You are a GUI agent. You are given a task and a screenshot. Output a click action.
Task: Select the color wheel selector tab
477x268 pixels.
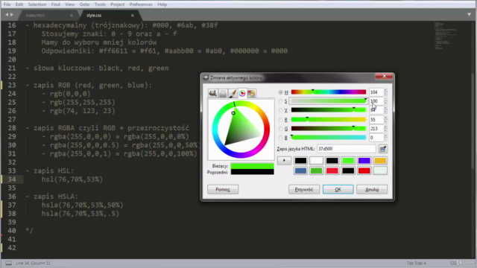pos(242,93)
